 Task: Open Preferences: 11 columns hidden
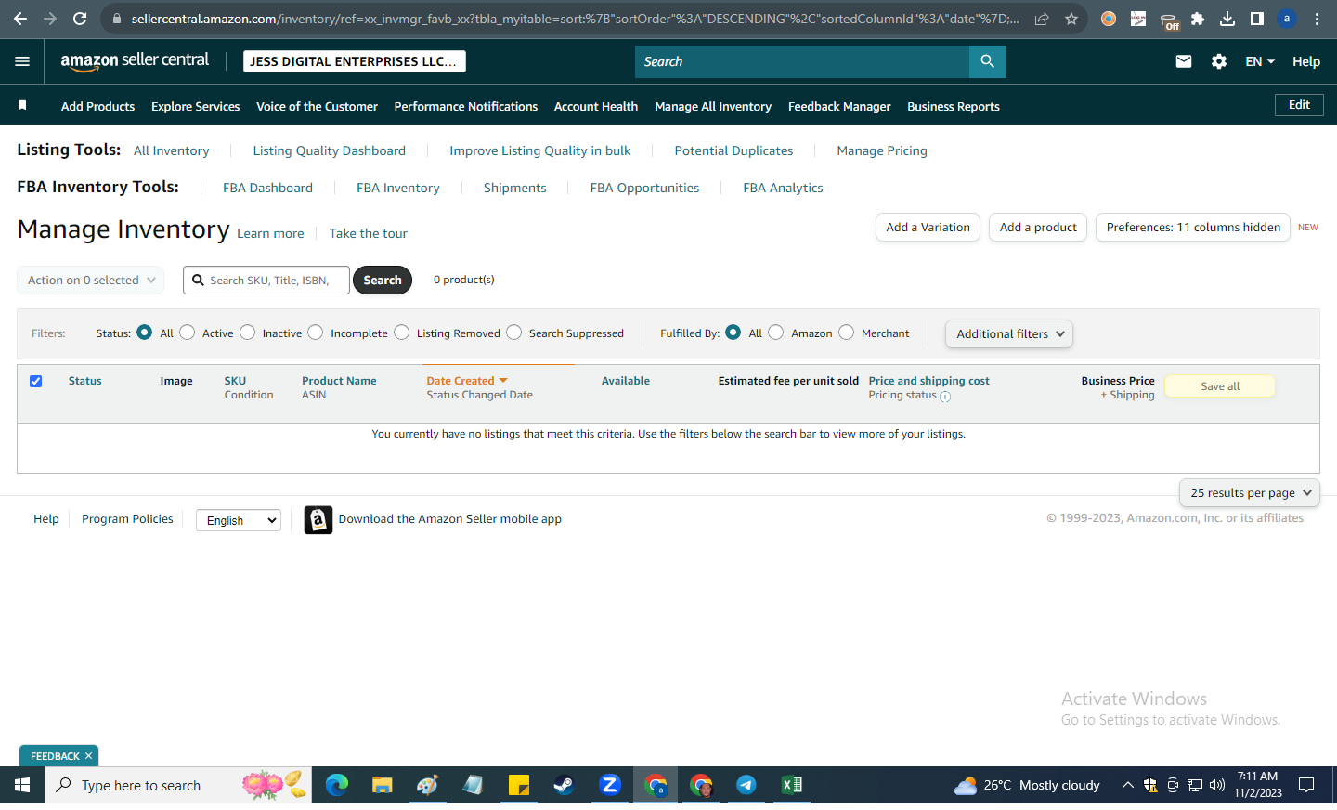[x=1193, y=228]
